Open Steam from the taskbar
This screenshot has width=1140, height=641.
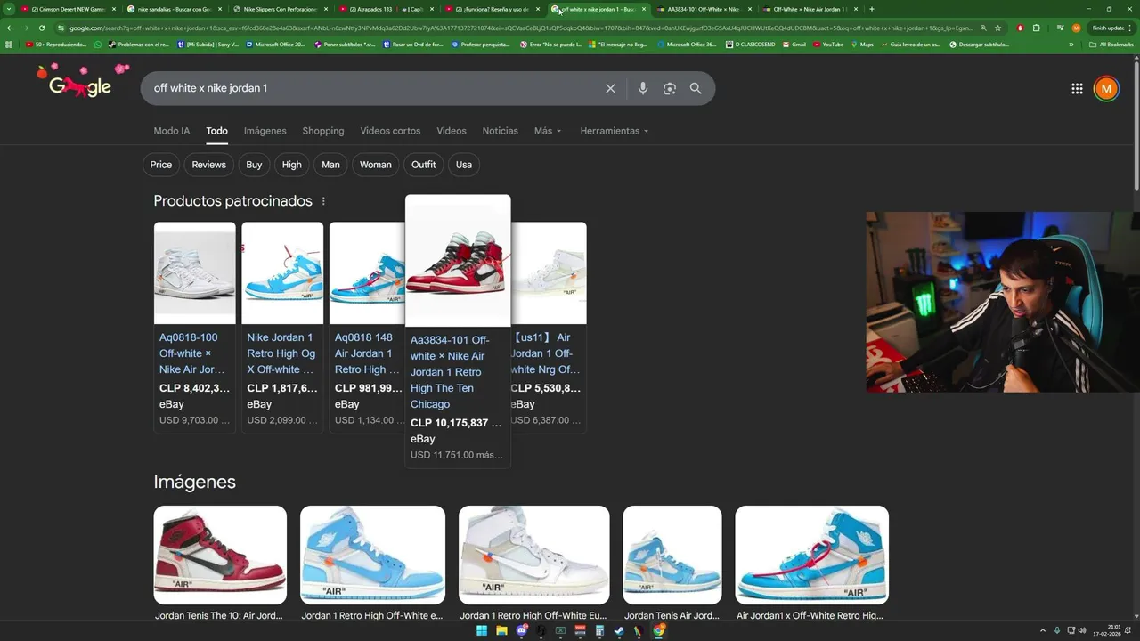(619, 631)
